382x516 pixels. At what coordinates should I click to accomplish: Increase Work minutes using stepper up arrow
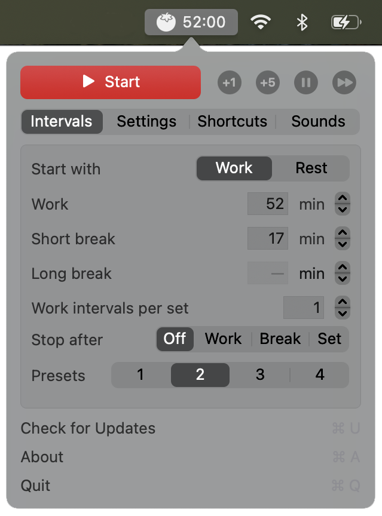pos(343,198)
